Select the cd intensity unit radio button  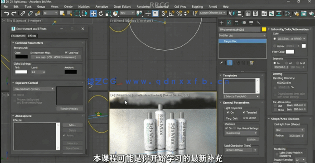(x=286, y=63)
